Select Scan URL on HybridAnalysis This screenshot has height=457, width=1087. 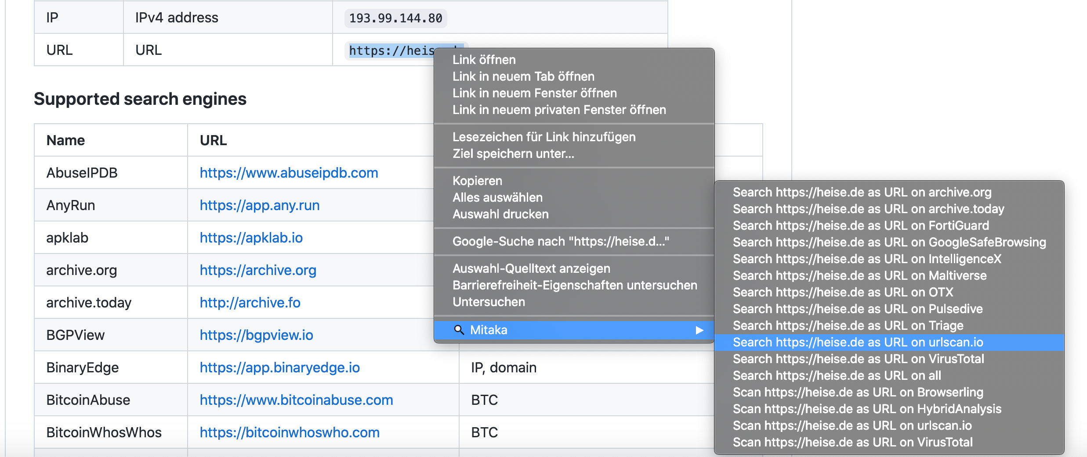(x=867, y=409)
